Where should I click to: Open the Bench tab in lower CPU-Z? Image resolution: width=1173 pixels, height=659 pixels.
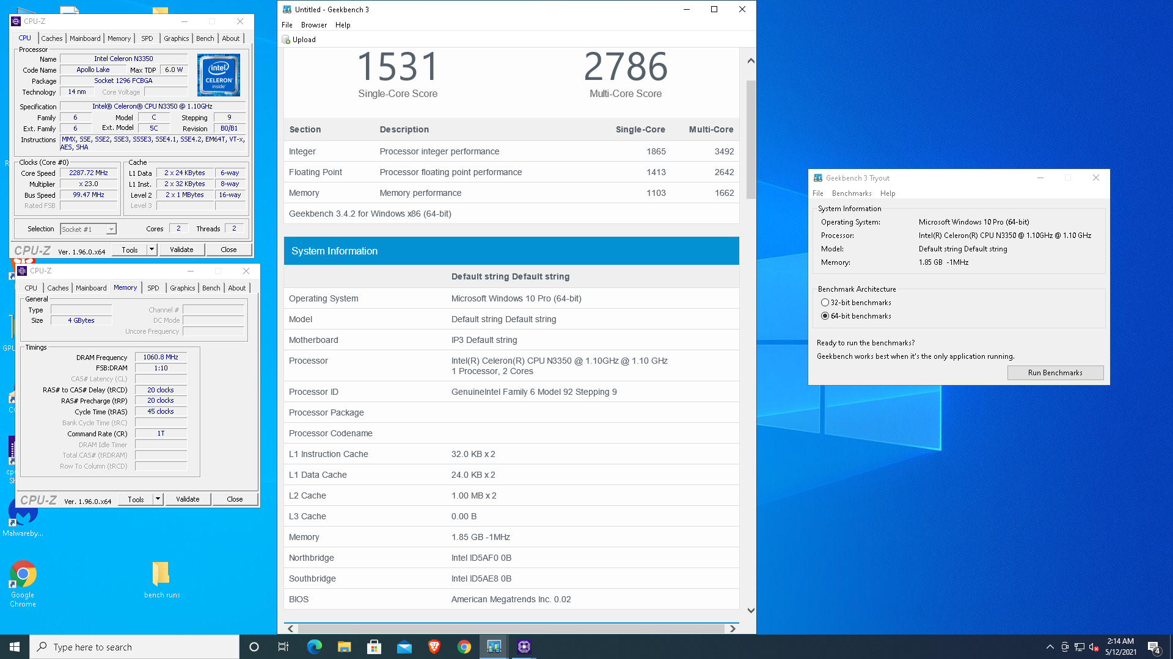(x=211, y=288)
